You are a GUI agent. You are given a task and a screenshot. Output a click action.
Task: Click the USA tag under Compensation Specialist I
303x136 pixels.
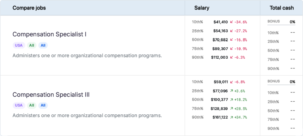[19, 45]
